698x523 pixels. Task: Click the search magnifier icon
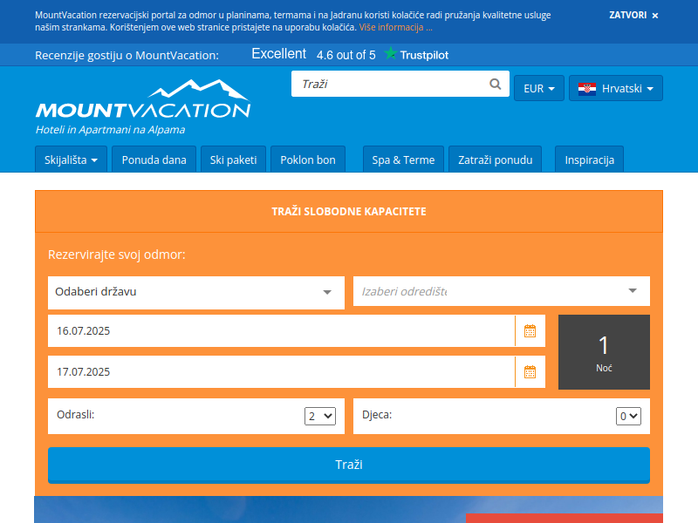495,84
